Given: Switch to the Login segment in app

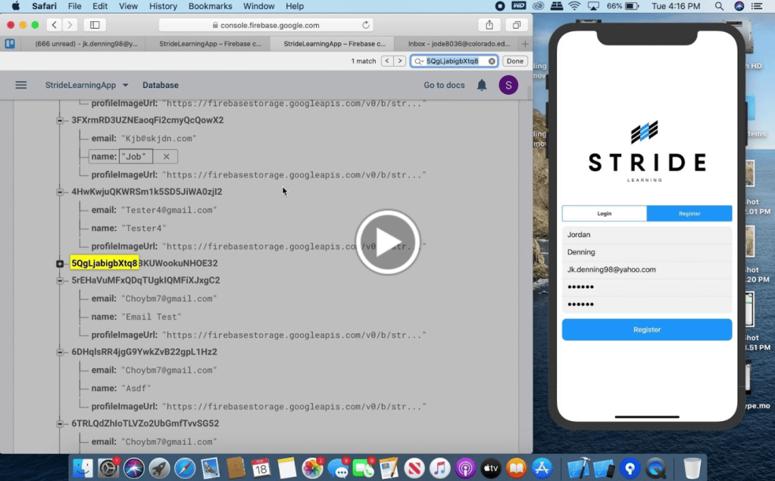Looking at the screenshot, I should (x=604, y=214).
